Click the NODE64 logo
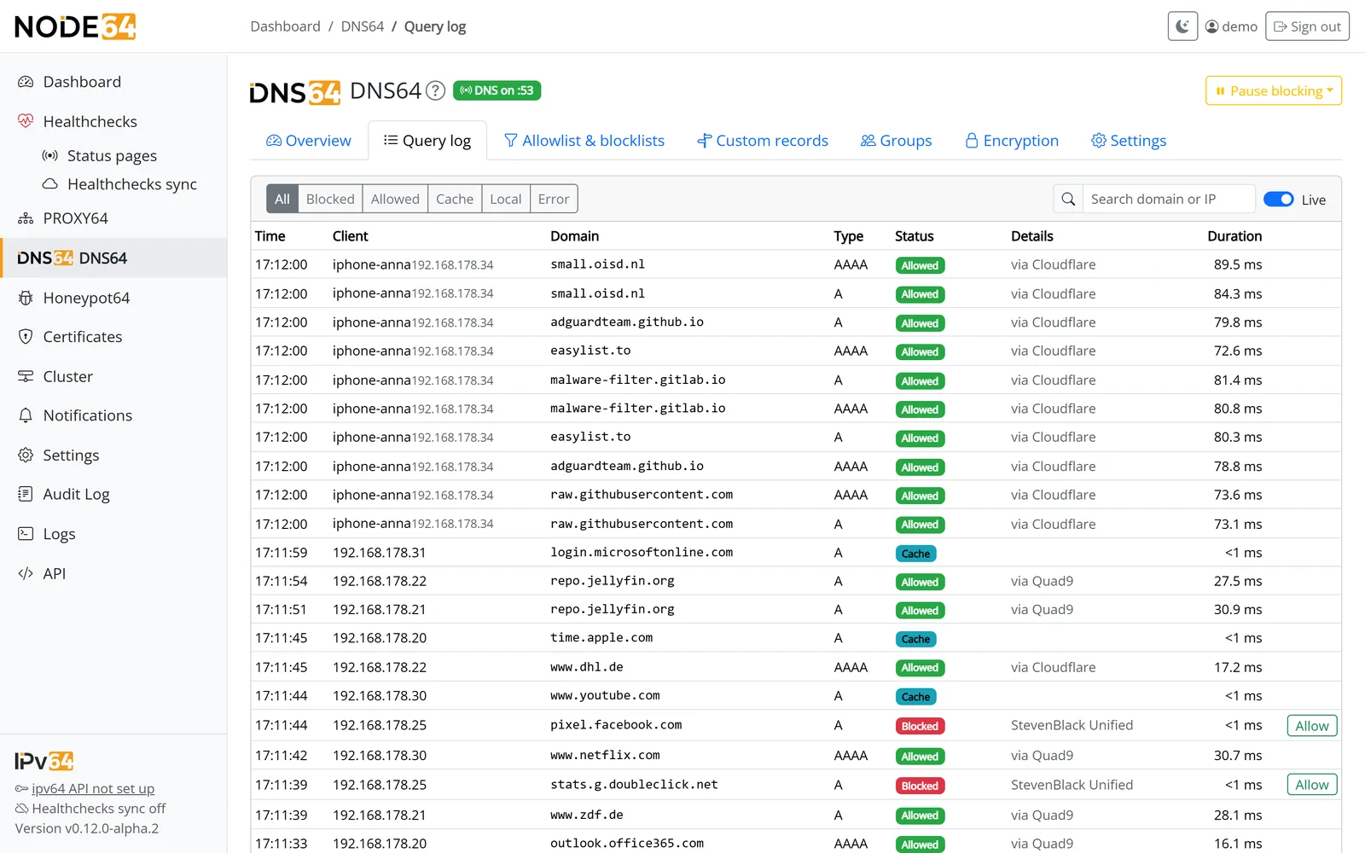 tap(75, 26)
